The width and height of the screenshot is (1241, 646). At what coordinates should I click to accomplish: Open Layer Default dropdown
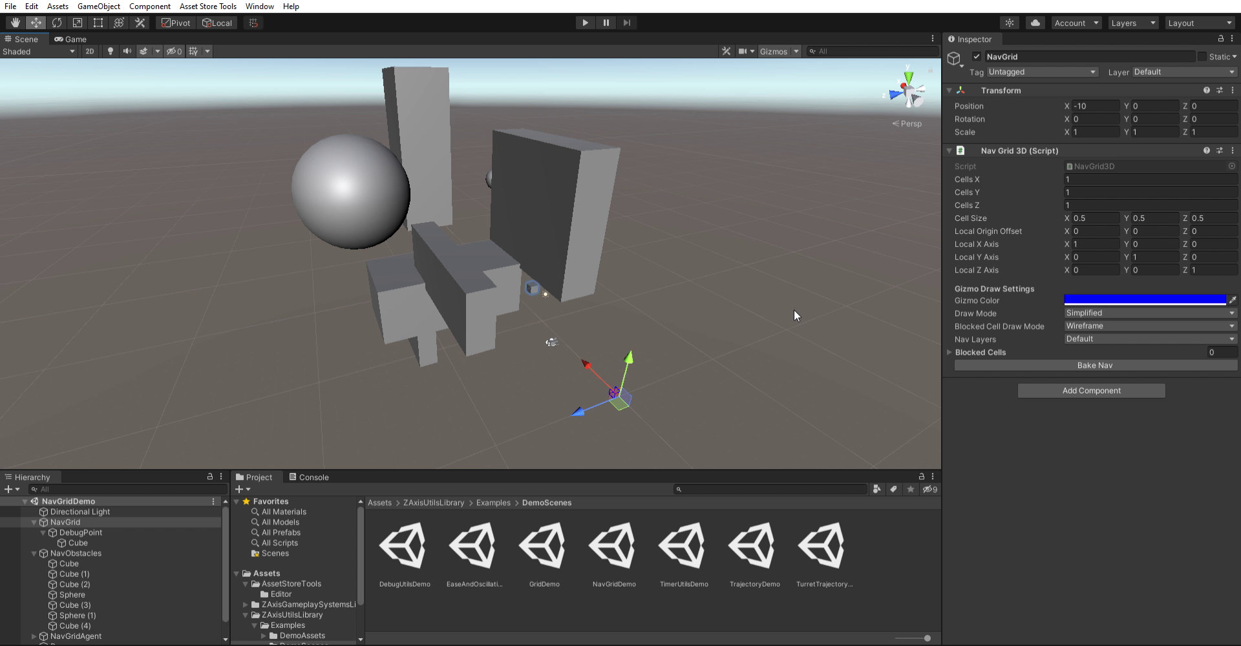tap(1184, 72)
